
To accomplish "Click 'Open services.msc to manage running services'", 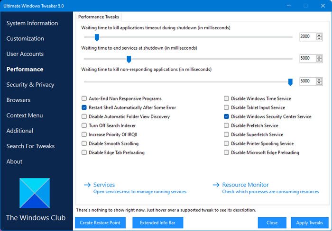I will pyautogui.click(x=140, y=192).
